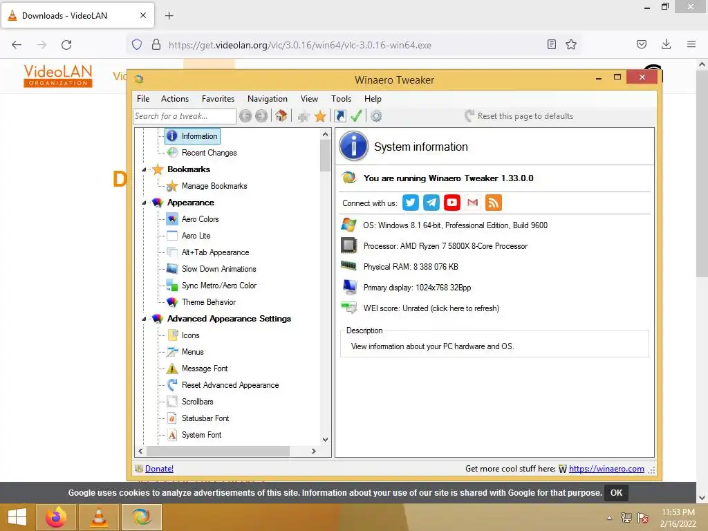The height and width of the screenshot is (531, 708).
Task: Click the tree vertical scrollbar down arrow
Action: [325, 439]
